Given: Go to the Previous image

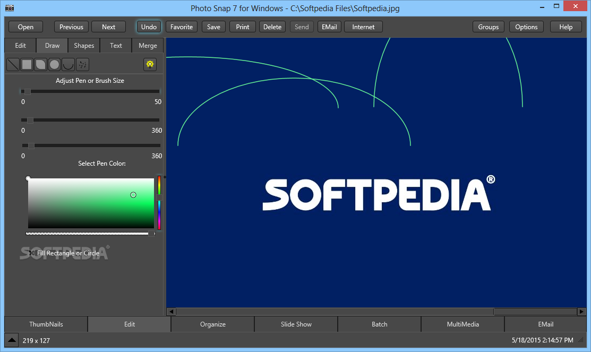Looking at the screenshot, I should click(71, 27).
